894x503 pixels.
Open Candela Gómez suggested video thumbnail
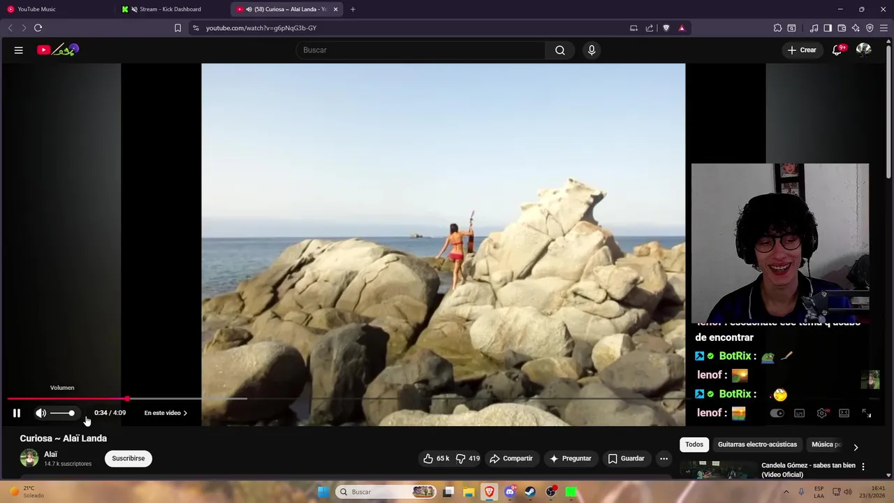(719, 469)
